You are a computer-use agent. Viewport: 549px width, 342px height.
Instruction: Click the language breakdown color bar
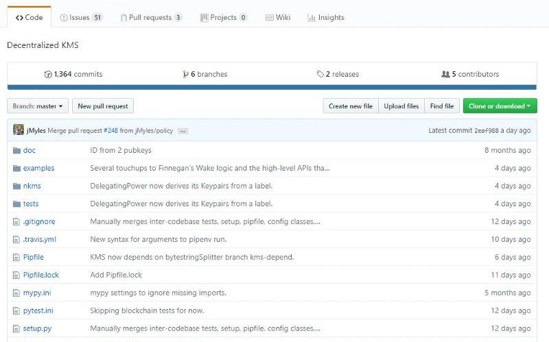tap(272, 87)
